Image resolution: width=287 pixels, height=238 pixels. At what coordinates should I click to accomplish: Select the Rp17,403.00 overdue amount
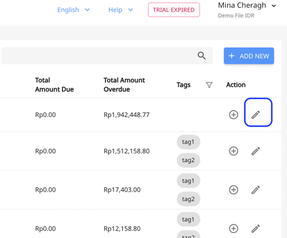pyautogui.click(x=122, y=190)
